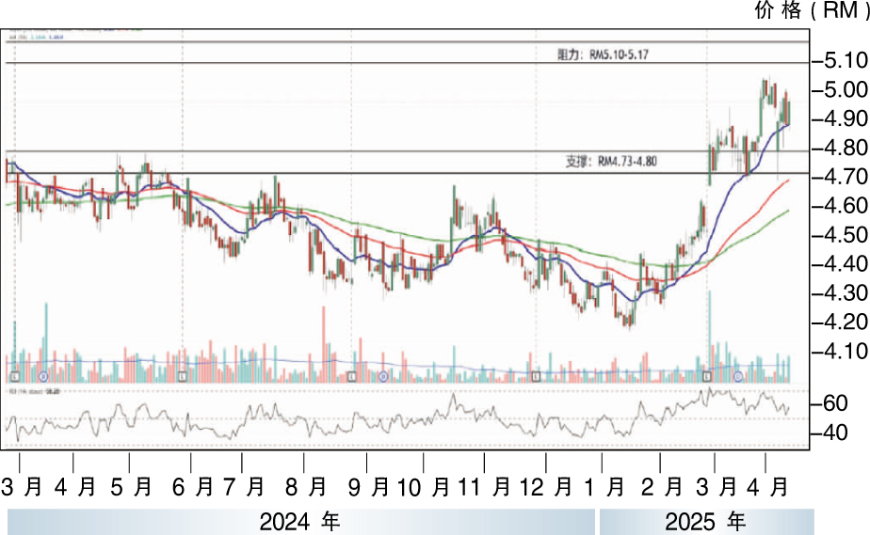
Task: Click the 9月 month label
Action: click(369, 487)
